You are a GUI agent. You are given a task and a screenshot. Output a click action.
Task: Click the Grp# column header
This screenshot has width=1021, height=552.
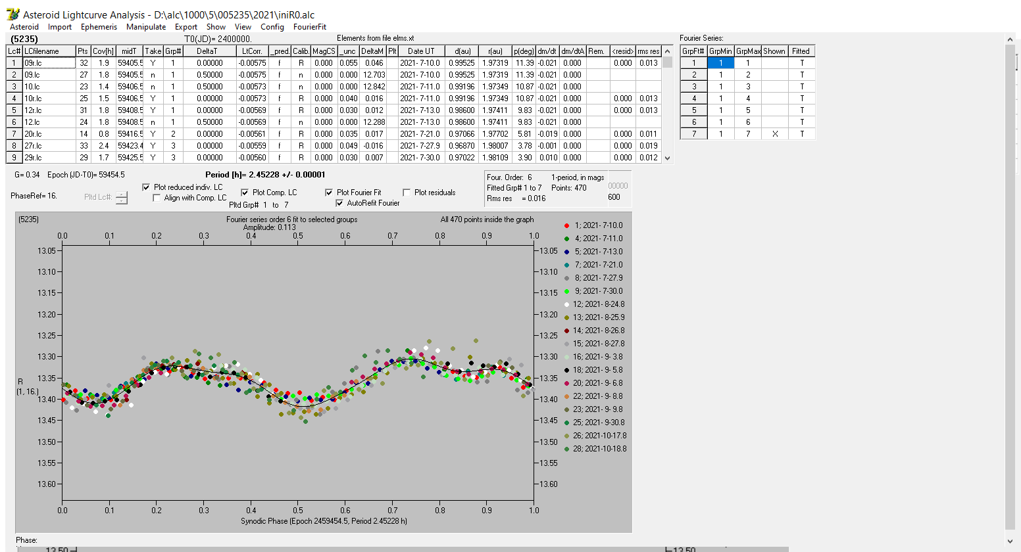click(173, 51)
